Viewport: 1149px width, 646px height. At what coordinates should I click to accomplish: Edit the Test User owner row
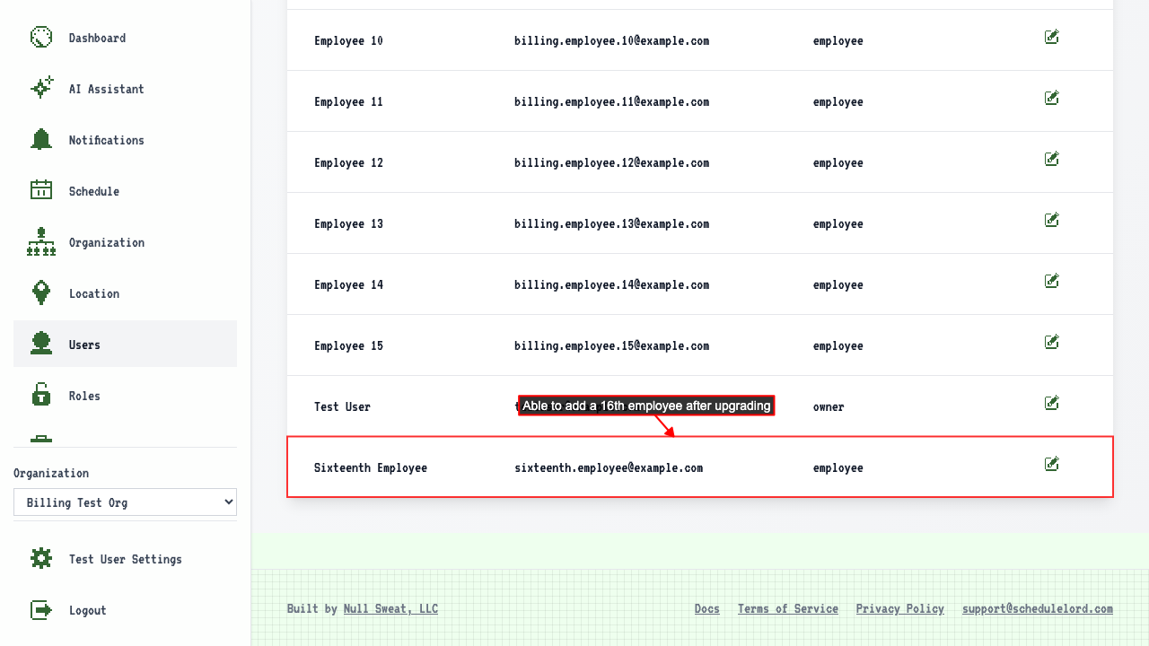(1052, 403)
